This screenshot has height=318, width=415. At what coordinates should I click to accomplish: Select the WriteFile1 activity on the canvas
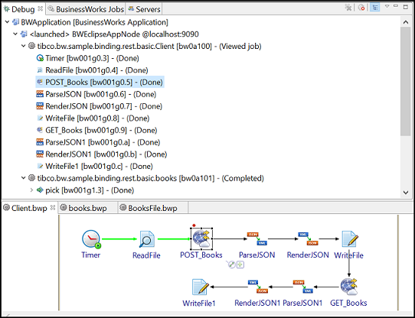click(x=201, y=287)
